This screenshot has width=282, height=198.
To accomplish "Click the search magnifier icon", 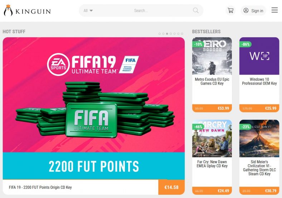I will tap(196, 10).
